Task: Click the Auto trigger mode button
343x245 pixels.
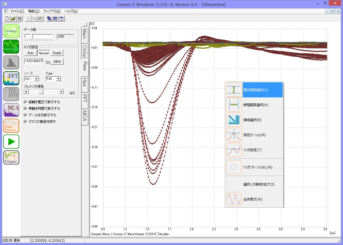Action: pyautogui.click(x=31, y=53)
